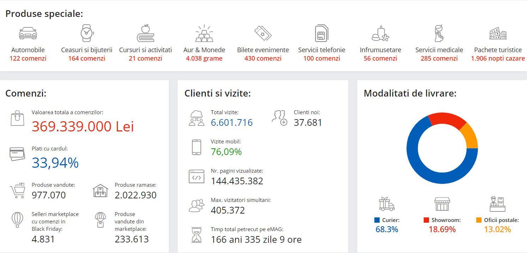
Task: Click the Automobile car icon
Action: point(28,33)
